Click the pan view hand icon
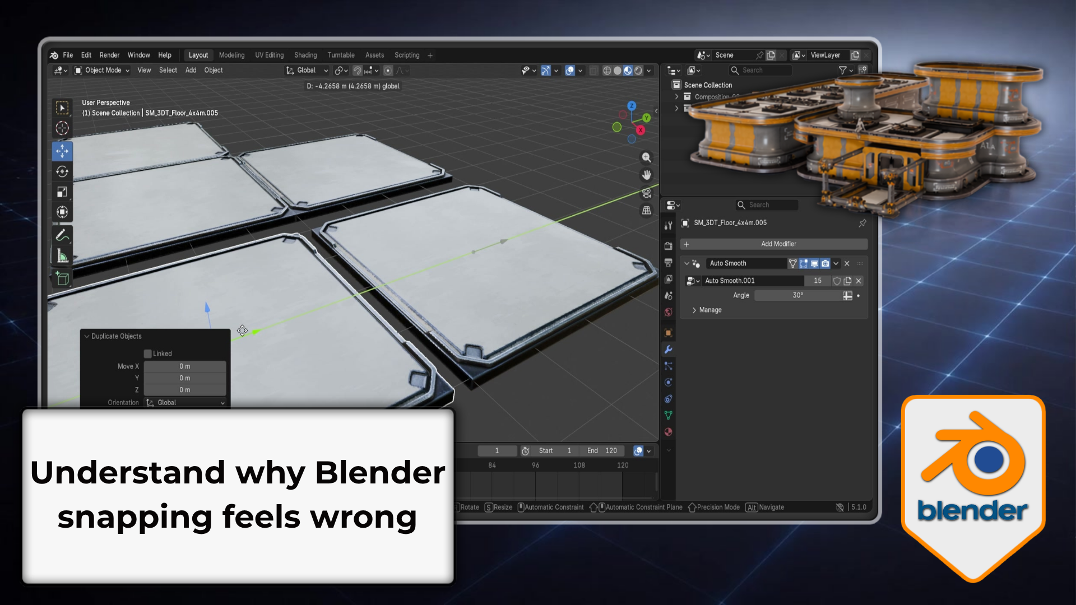 [646, 175]
